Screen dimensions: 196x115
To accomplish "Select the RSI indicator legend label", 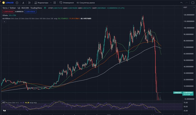I will pyautogui.click(x=4, y=103).
